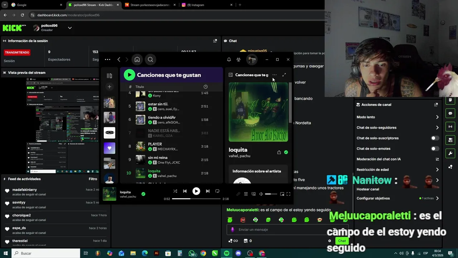
Task: Click the loquita album art in now playing panel
Action: (x=258, y=112)
